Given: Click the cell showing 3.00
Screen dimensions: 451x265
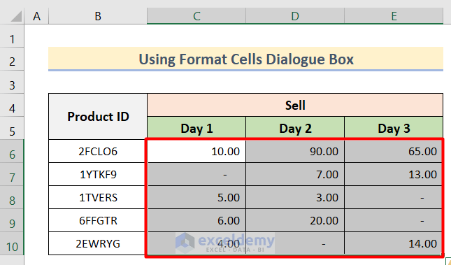Looking at the screenshot, I should 295,197.
